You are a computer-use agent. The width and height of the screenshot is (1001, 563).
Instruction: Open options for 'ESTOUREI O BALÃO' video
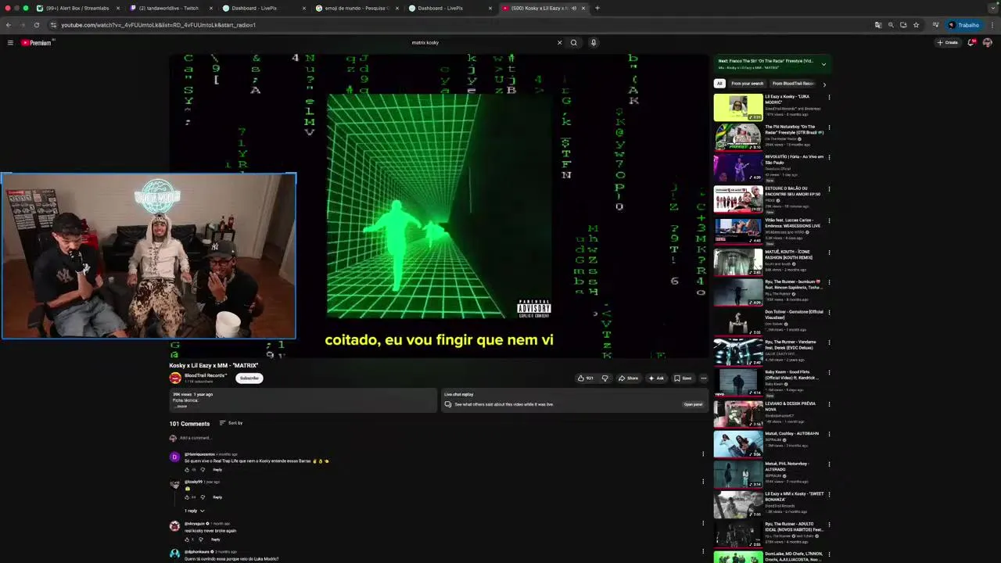tap(829, 189)
